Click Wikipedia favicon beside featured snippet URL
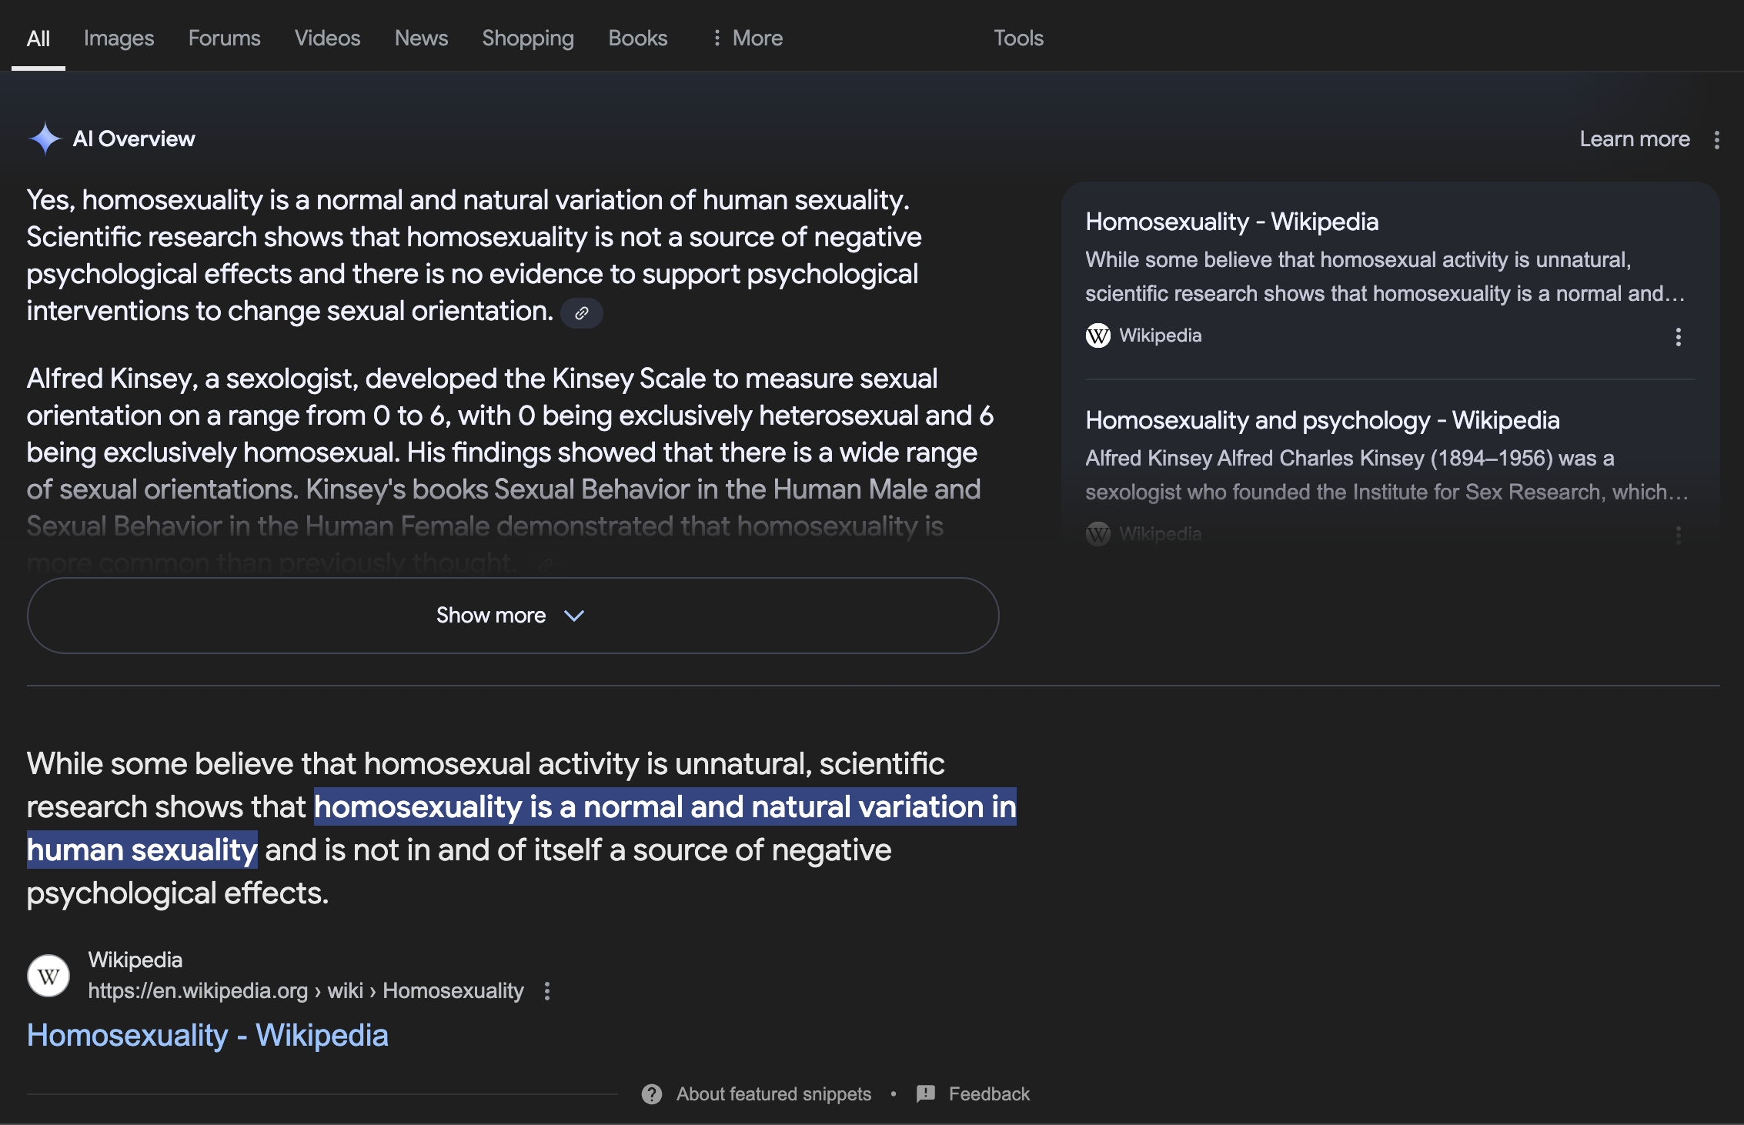This screenshot has height=1125, width=1744. (48, 976)
